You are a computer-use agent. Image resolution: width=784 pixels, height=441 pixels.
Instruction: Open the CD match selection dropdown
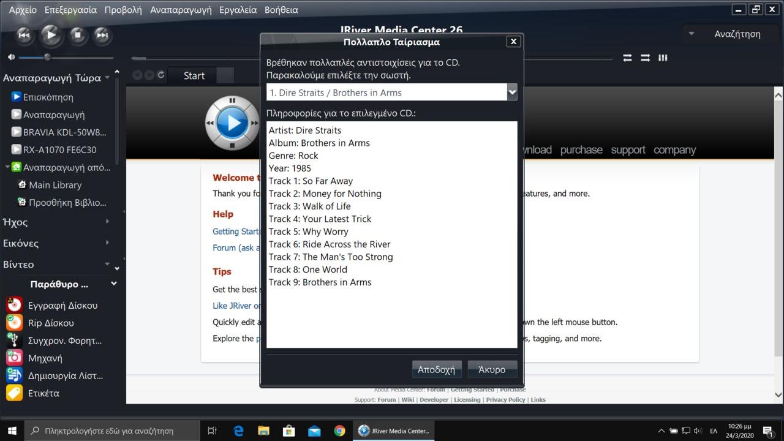pos(512,92)
